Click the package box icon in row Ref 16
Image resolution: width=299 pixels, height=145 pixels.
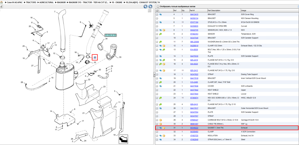pos(164,64)
